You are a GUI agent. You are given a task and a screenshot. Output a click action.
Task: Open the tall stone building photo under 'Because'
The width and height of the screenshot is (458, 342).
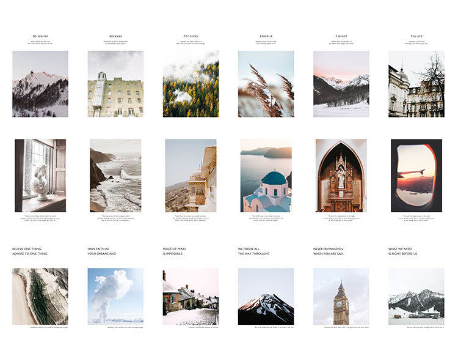pyautogui.click(x=115, y=84)
